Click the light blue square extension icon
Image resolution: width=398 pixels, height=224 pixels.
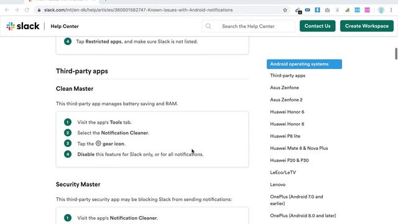coord(357,10)
